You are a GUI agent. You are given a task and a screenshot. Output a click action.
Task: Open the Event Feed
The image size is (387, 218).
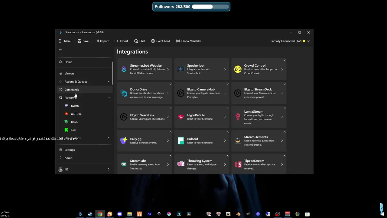tap(161, 41)
